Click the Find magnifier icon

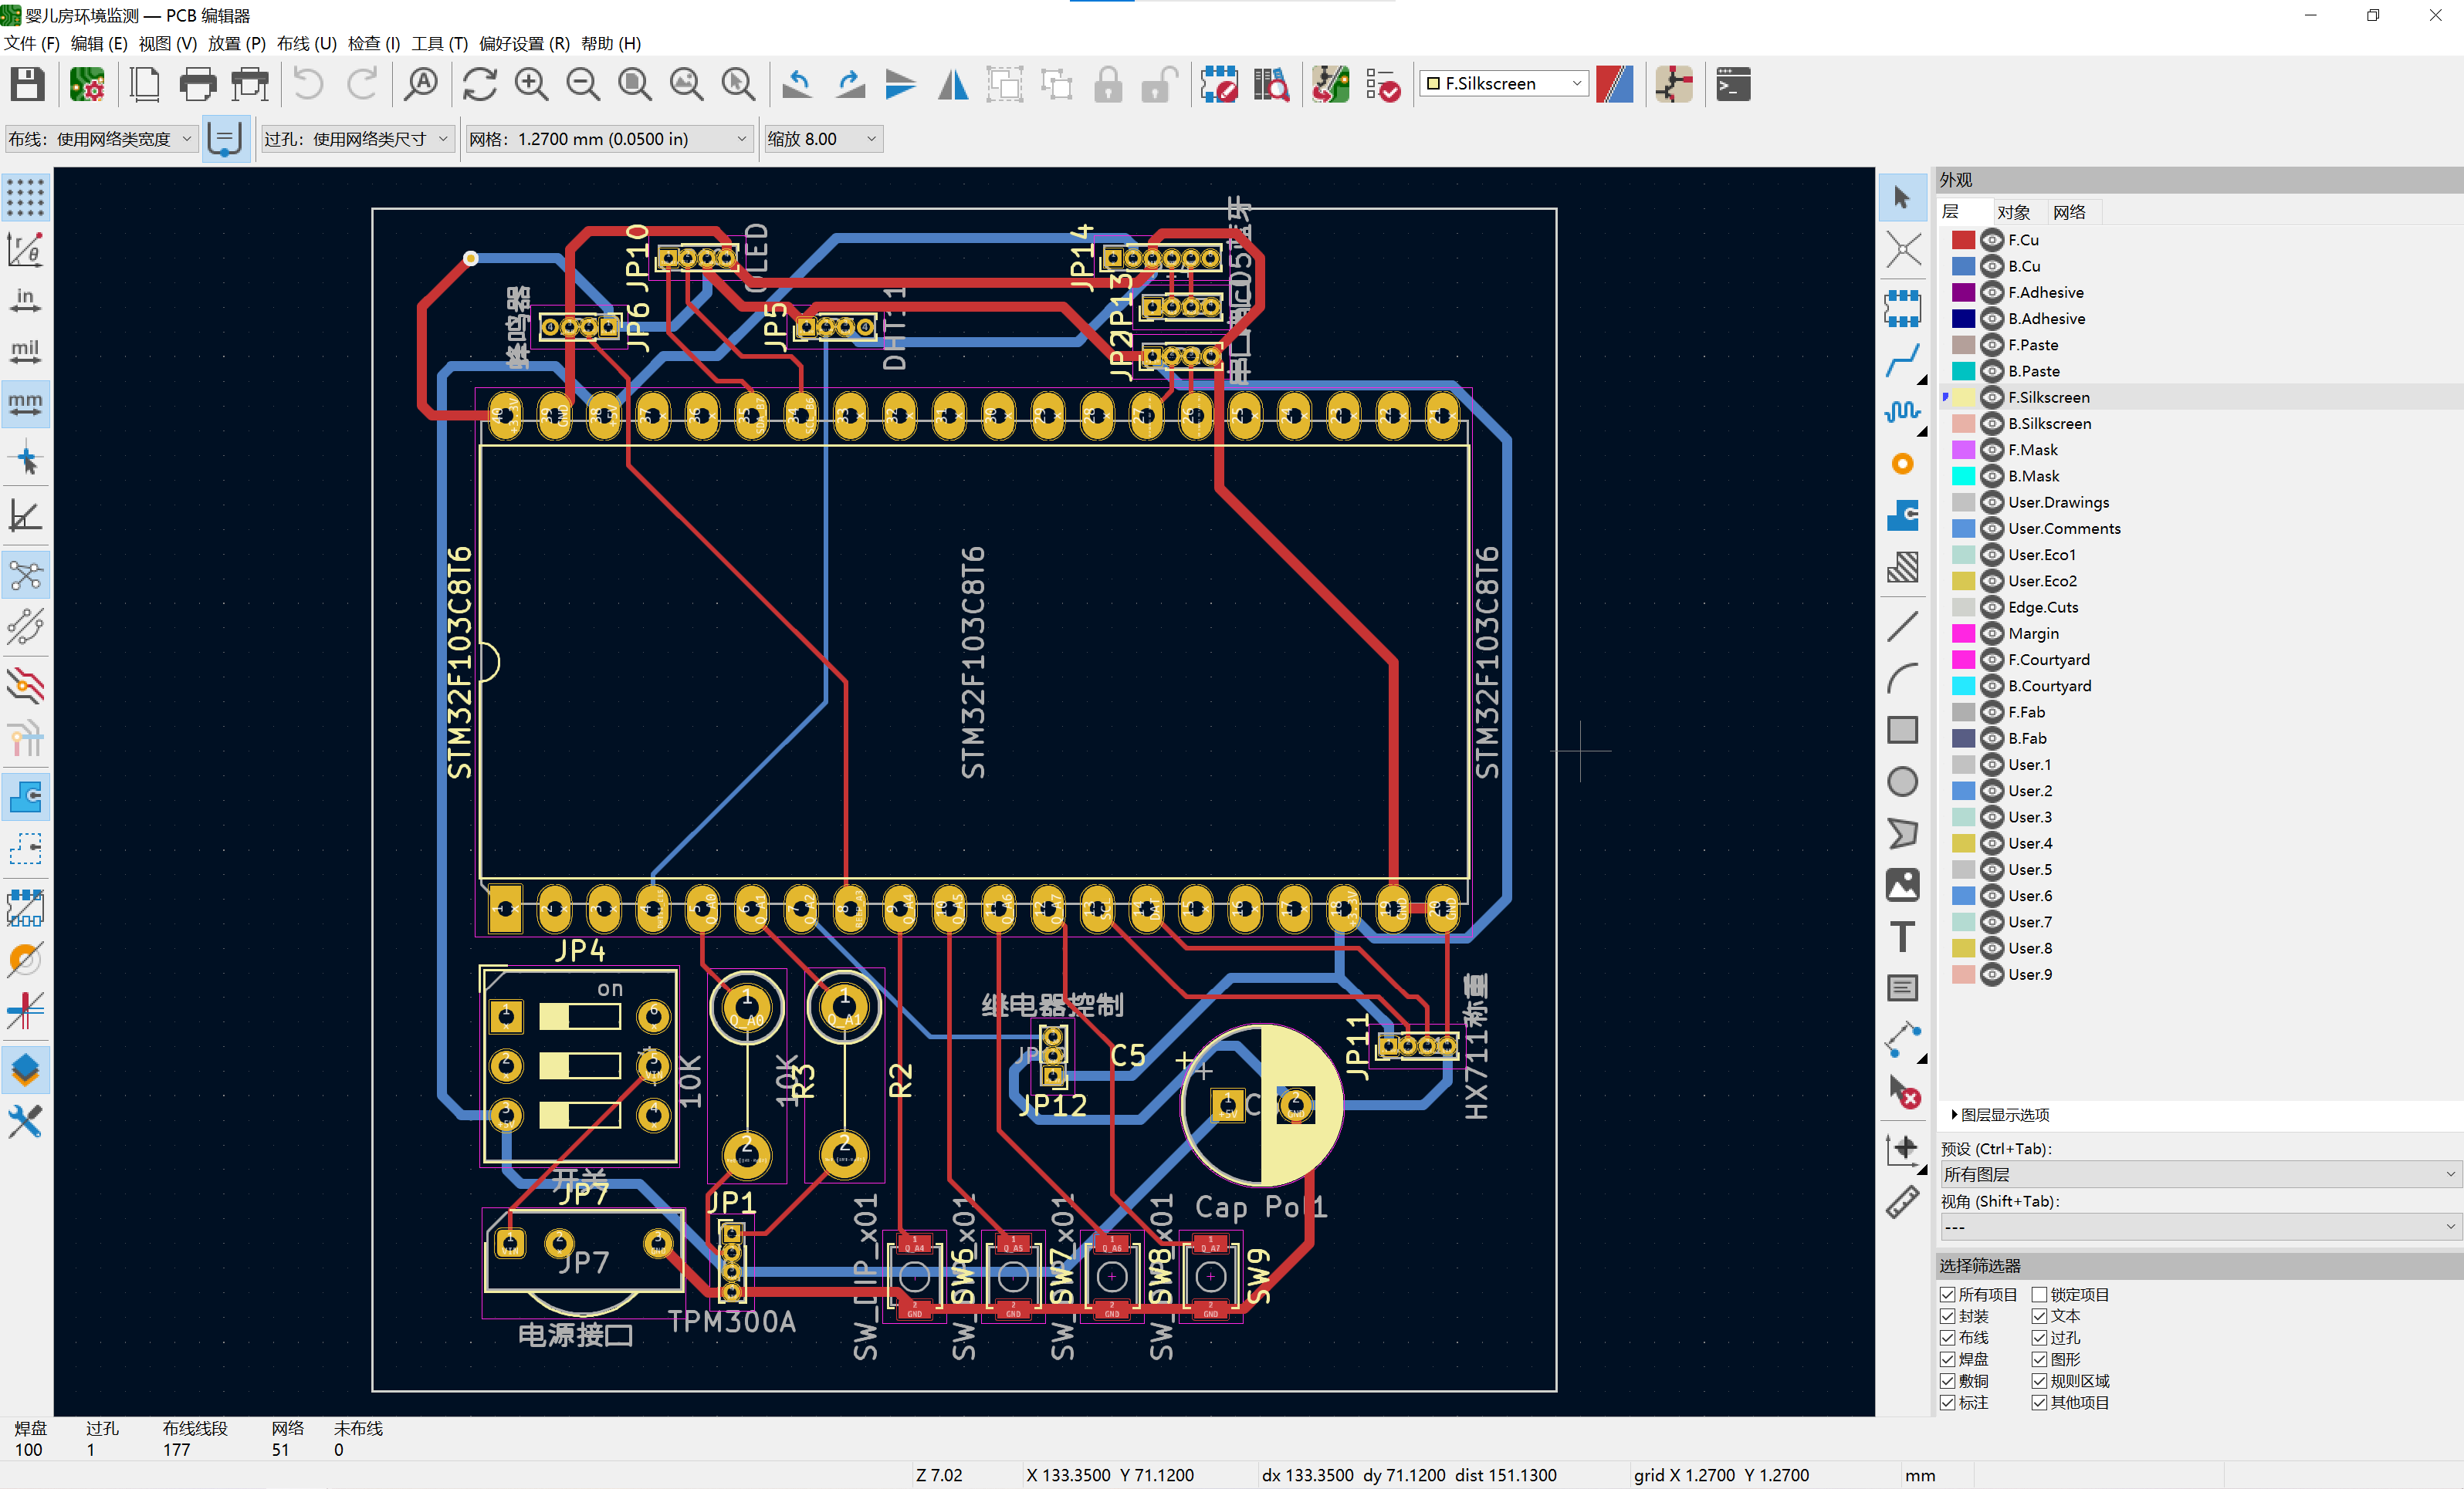pyautogui.click(x=421, y=84)
